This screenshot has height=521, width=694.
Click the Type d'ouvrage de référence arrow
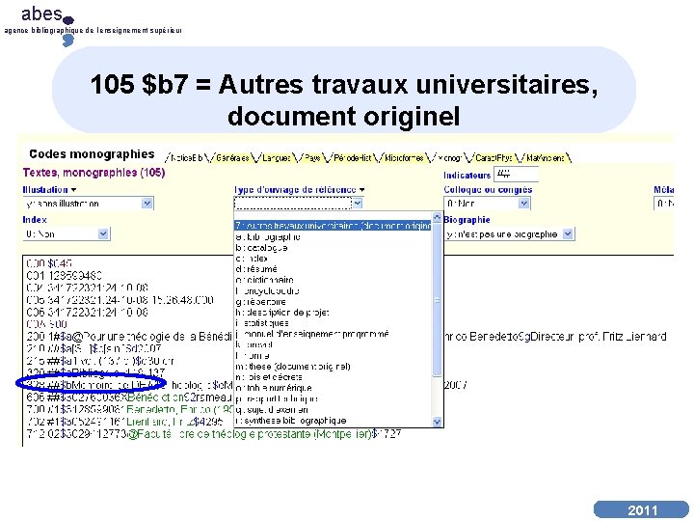point(358,204)
